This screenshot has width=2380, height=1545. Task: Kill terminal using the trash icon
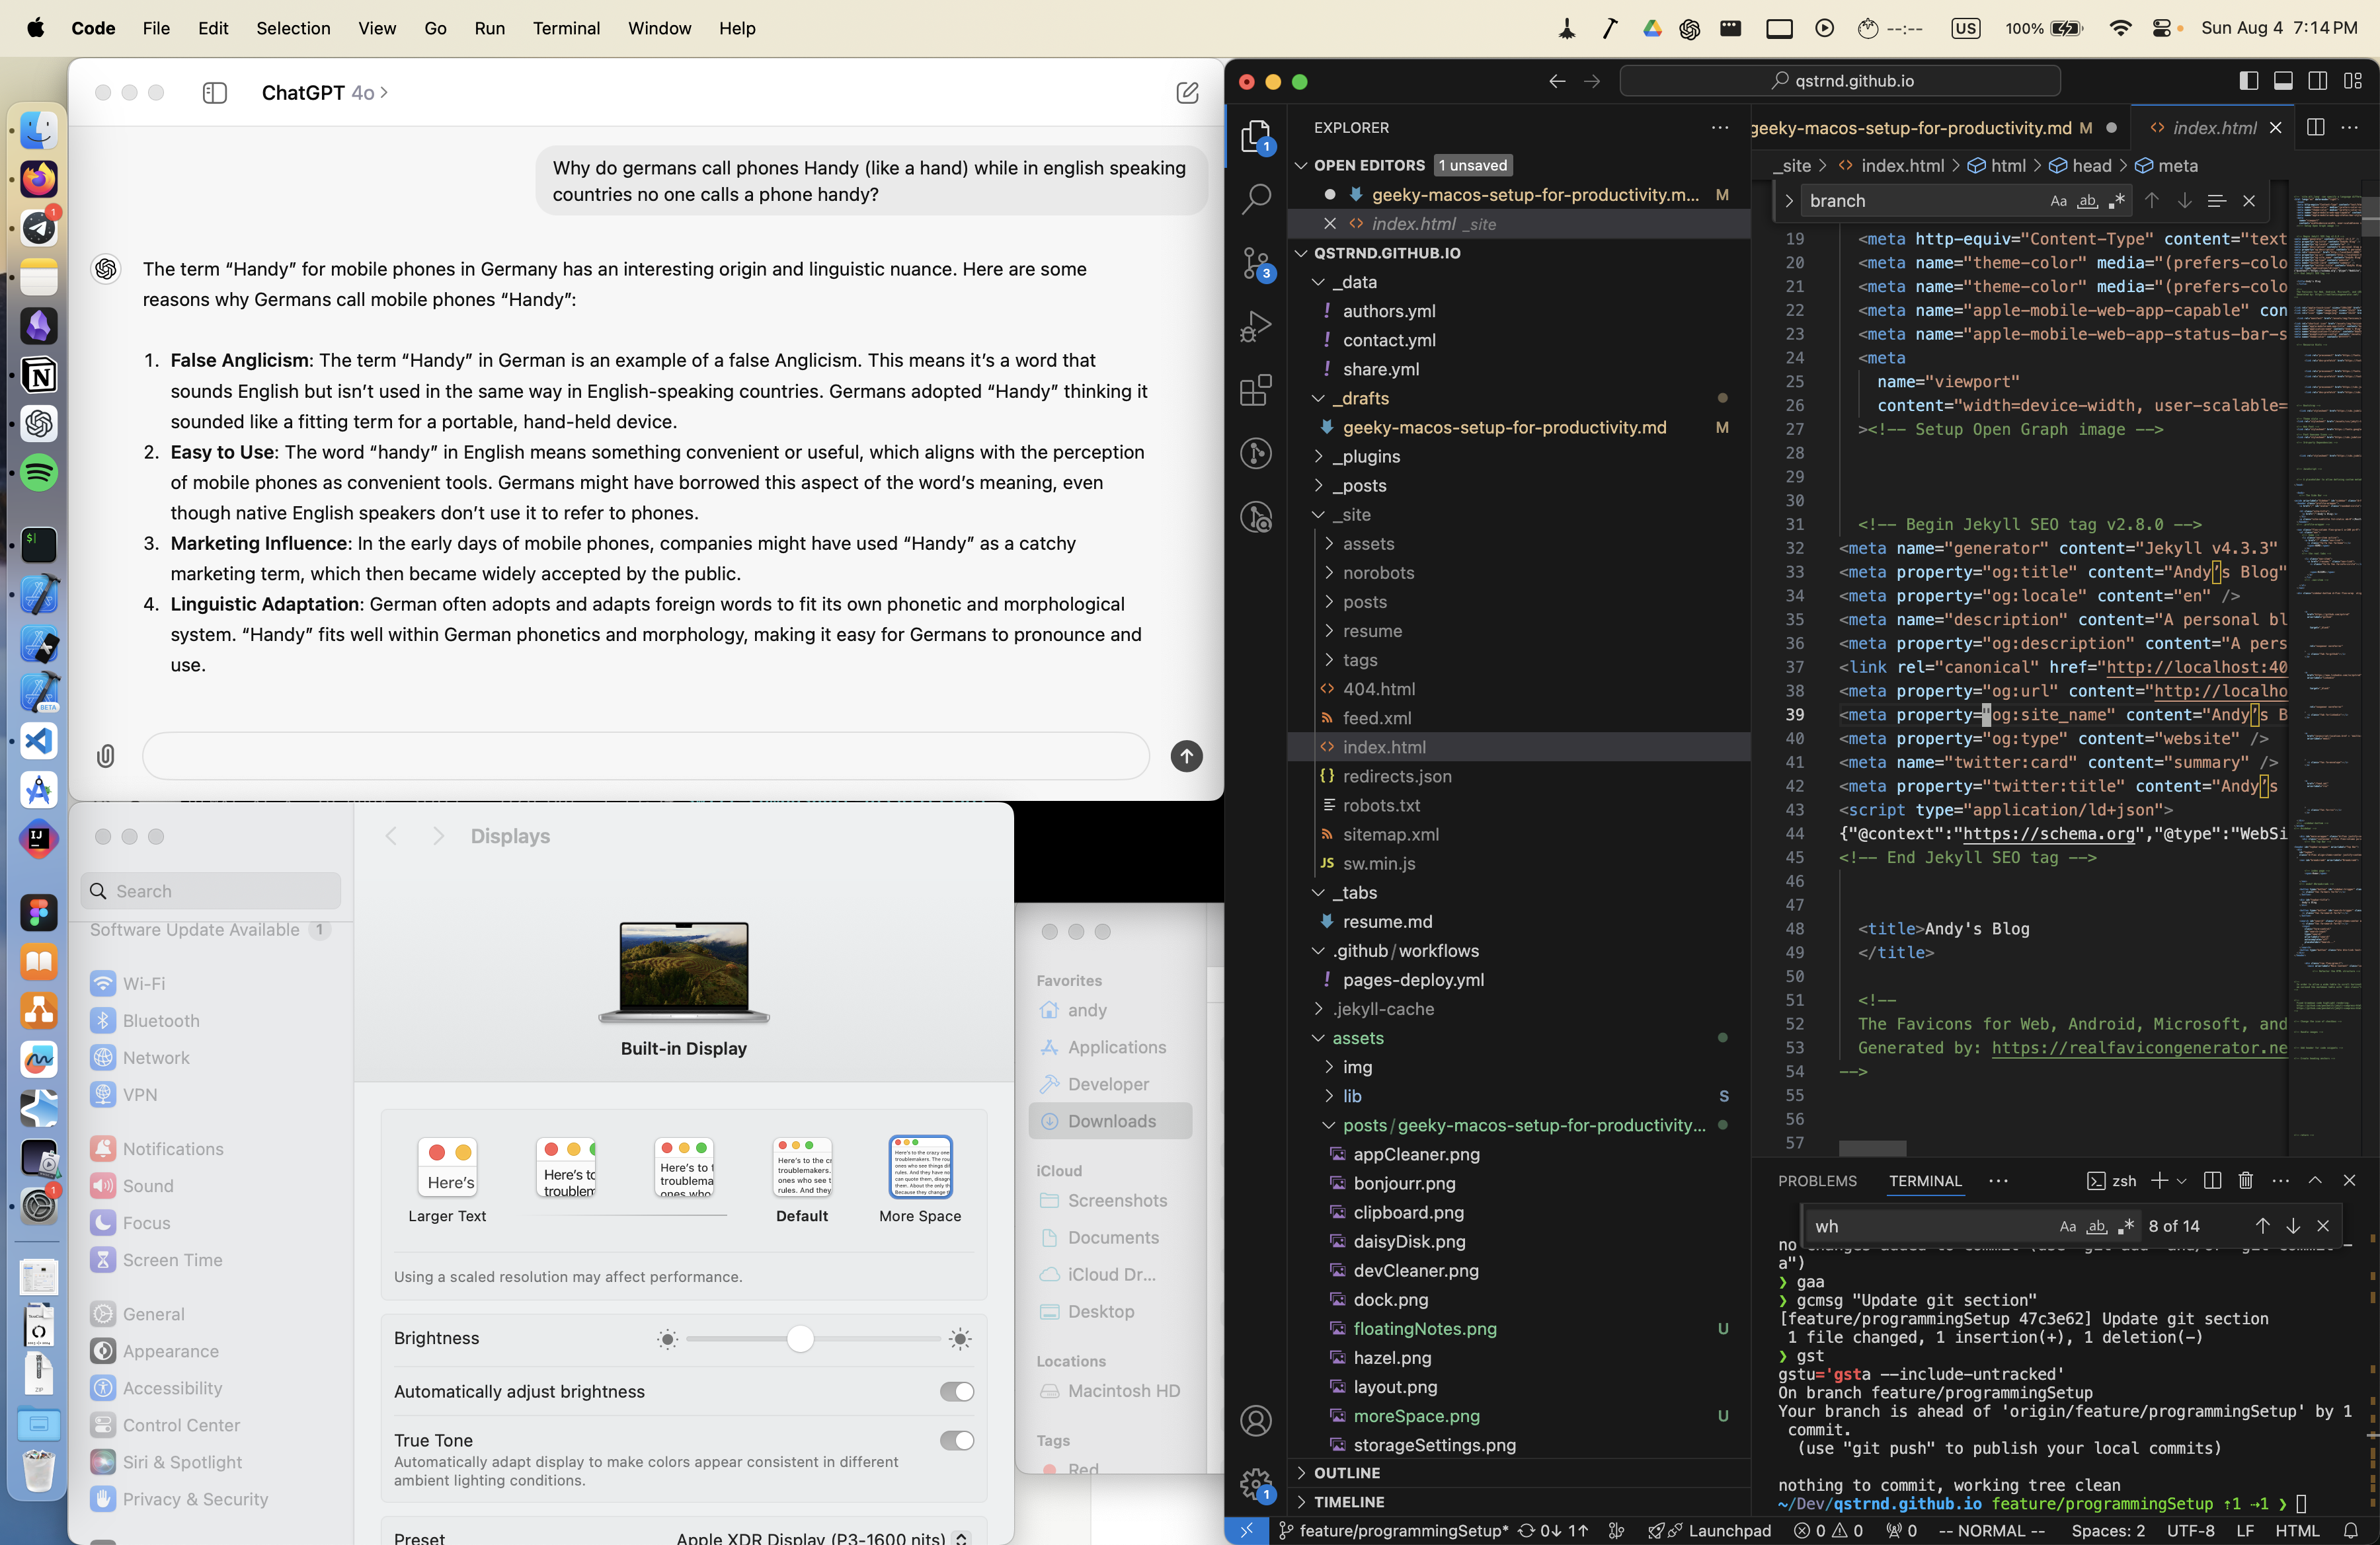2245,1180
